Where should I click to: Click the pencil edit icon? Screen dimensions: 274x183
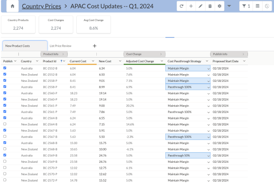(200, 6)
